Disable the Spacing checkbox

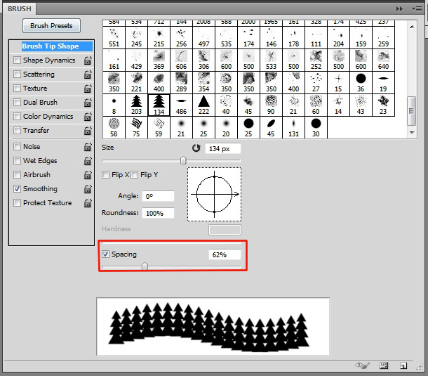105,254
